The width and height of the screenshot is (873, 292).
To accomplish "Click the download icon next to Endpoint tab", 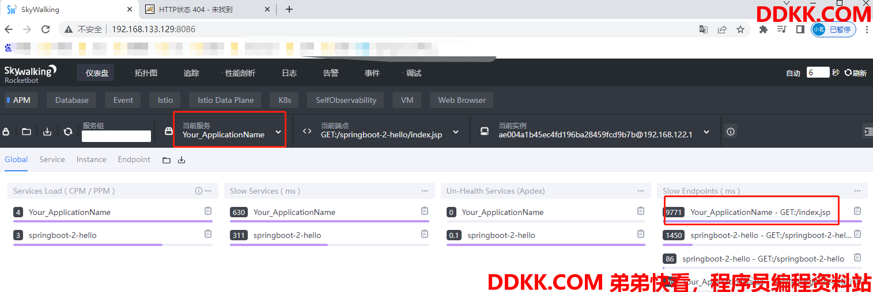I will point(182,160).
